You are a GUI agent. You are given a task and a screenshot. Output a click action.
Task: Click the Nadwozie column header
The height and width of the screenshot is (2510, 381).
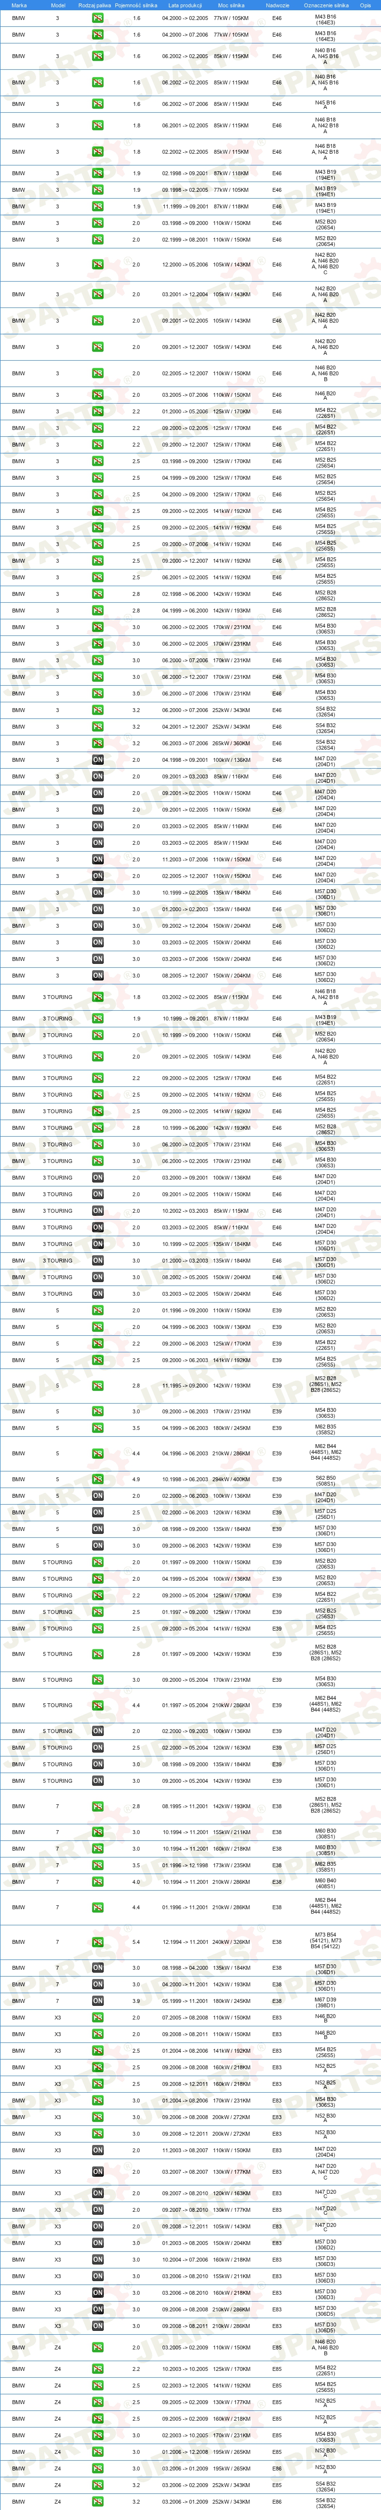pos(277,5)
